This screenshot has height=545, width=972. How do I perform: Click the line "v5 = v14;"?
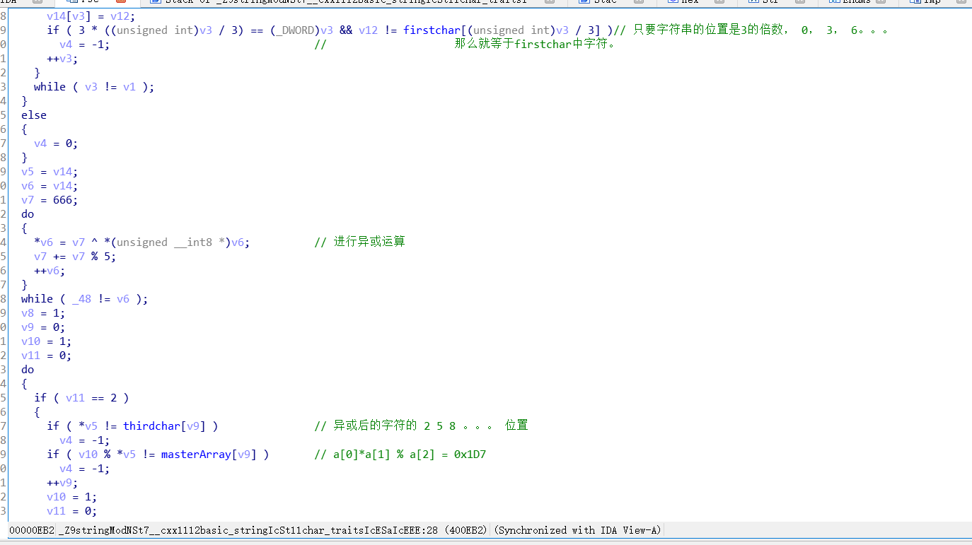[x=50, y=171]
